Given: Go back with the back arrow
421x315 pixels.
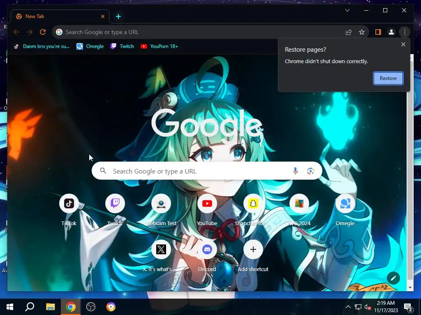Looking at the screenshot, I should pos(16,32).
